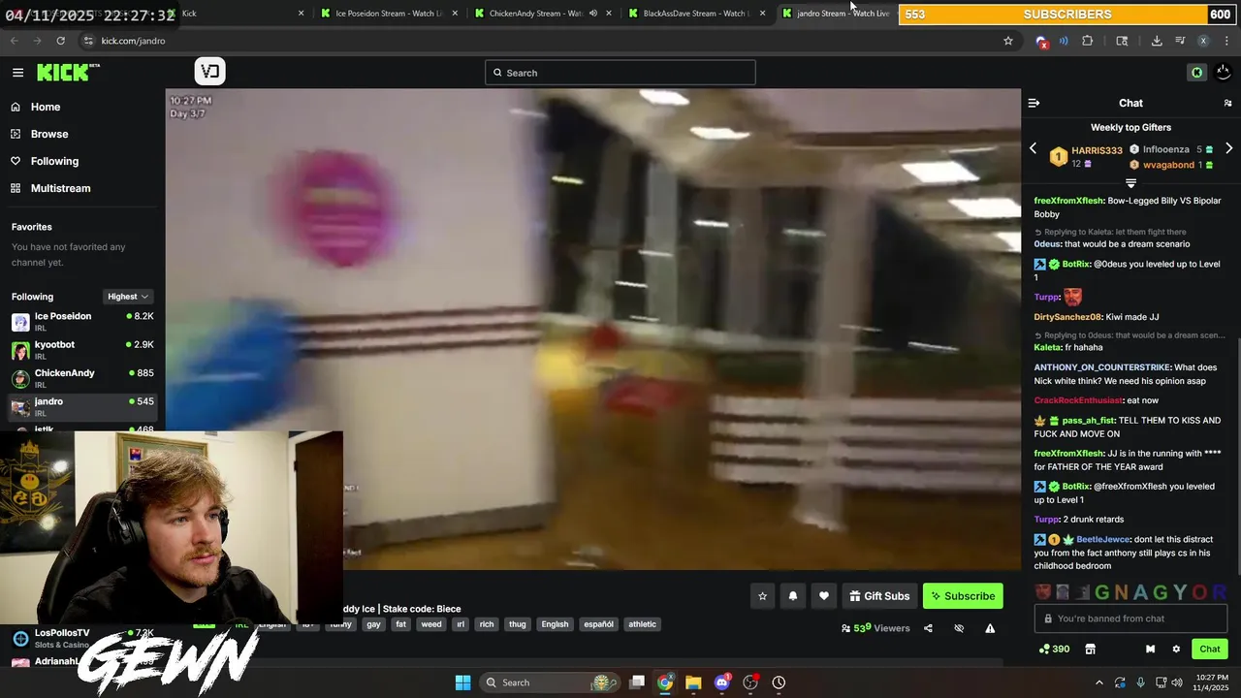Click the Windows taskbar Search box
The image size is (1241, 698).
[551, 682]
